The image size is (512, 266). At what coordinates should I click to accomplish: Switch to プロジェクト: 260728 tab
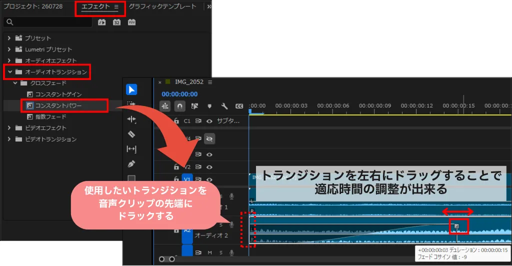(33, 6)
